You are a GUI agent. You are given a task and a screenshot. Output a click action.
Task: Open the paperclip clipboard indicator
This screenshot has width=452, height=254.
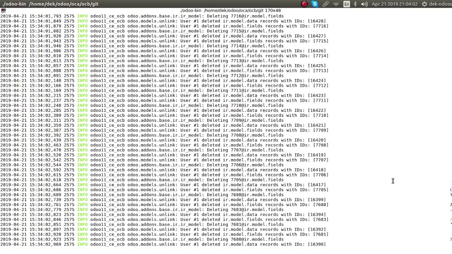(326, 4)
